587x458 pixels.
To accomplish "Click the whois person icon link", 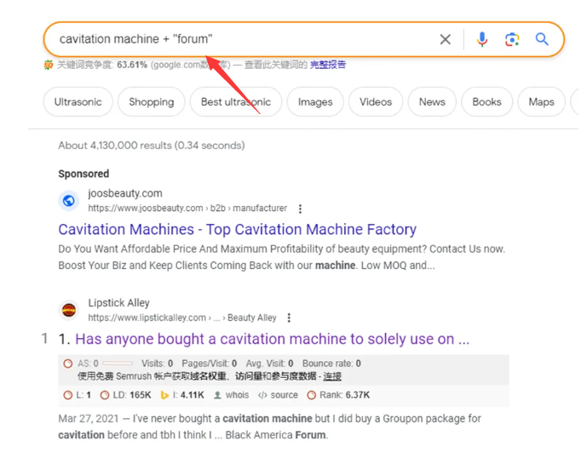I will pos(231,395).
